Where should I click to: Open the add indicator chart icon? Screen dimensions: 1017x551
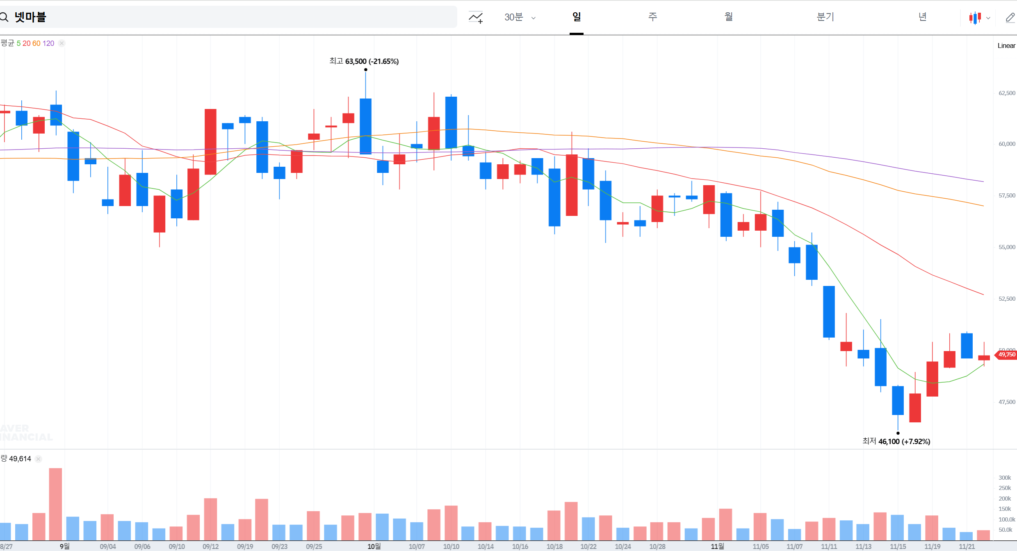pyautogui.click(x=476, y=17)
